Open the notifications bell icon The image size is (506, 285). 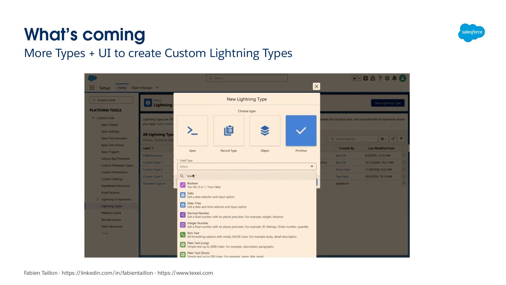point(394,78)
